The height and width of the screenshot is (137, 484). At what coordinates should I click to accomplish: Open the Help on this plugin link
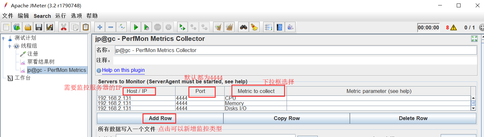click(x=123, y=70)
